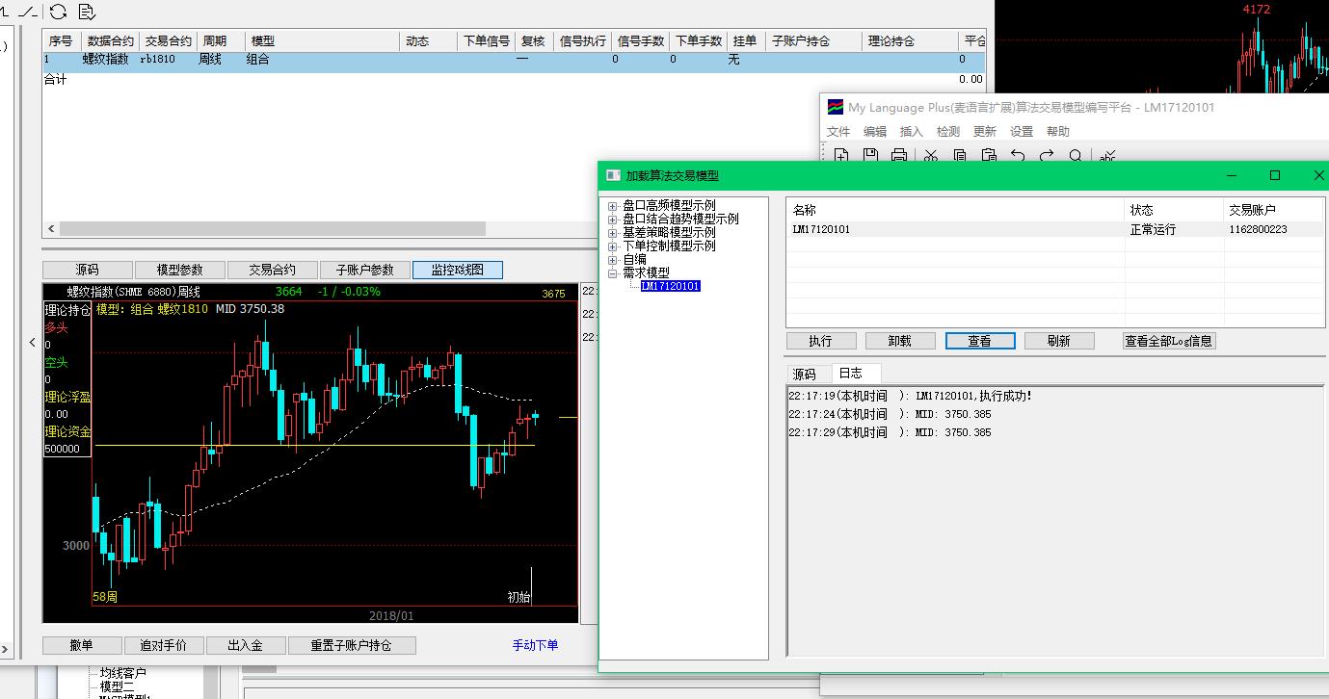The height and width of the screenshot is (699, 1329).
Task: Click the redo arrow icon in editor toolbar
Action: [x=1047, y=155]
